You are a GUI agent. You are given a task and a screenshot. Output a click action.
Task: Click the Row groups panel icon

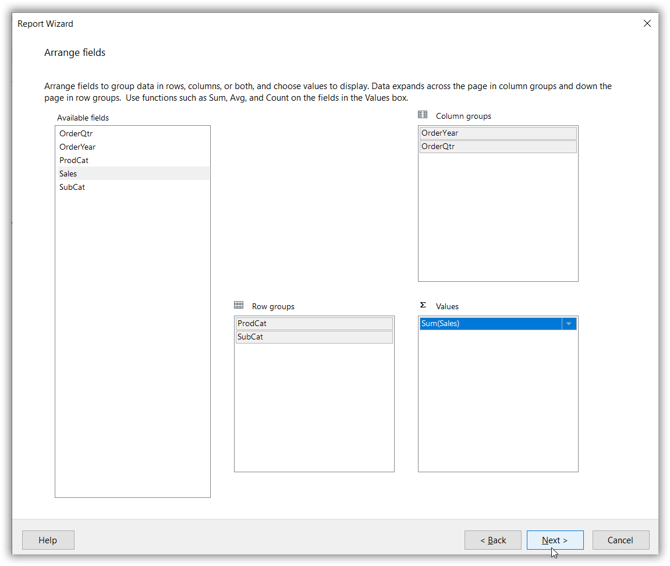239,305
